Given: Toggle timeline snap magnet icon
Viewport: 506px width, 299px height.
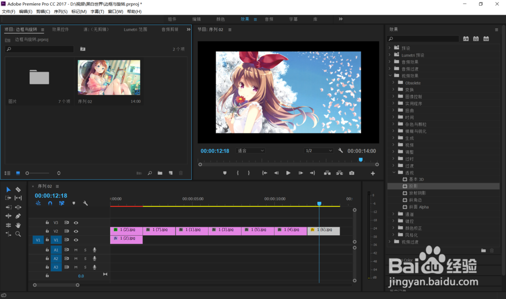Looking at the screenshot, I should coord(50,203).
